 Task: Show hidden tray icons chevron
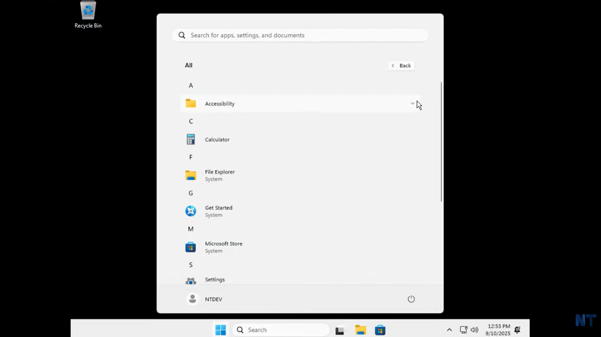click(449, 330)
